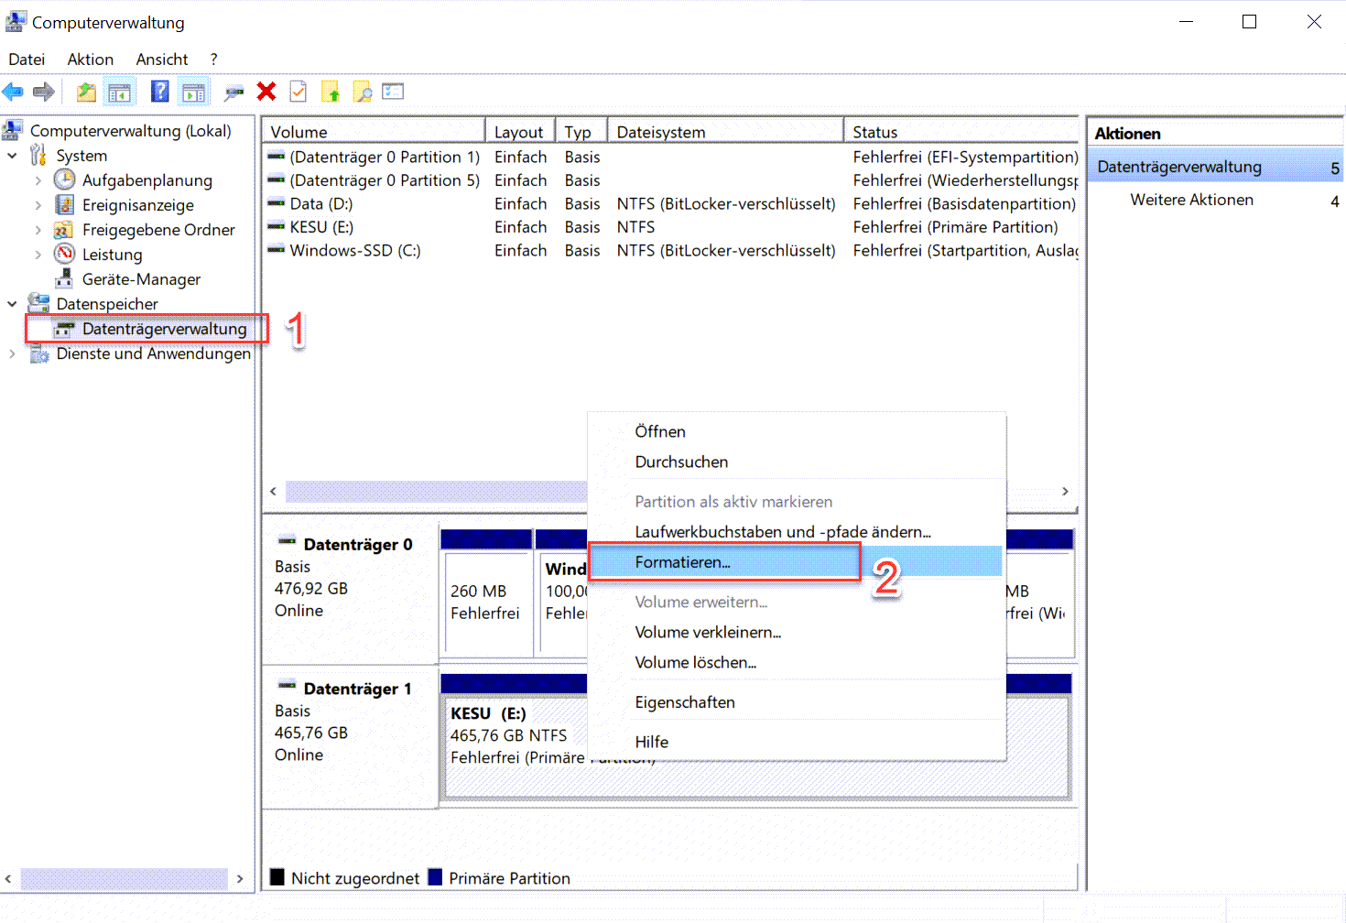Open Help via the blue question-mark icon
This screenshot has width=1346, height=923.
point(159,92)
